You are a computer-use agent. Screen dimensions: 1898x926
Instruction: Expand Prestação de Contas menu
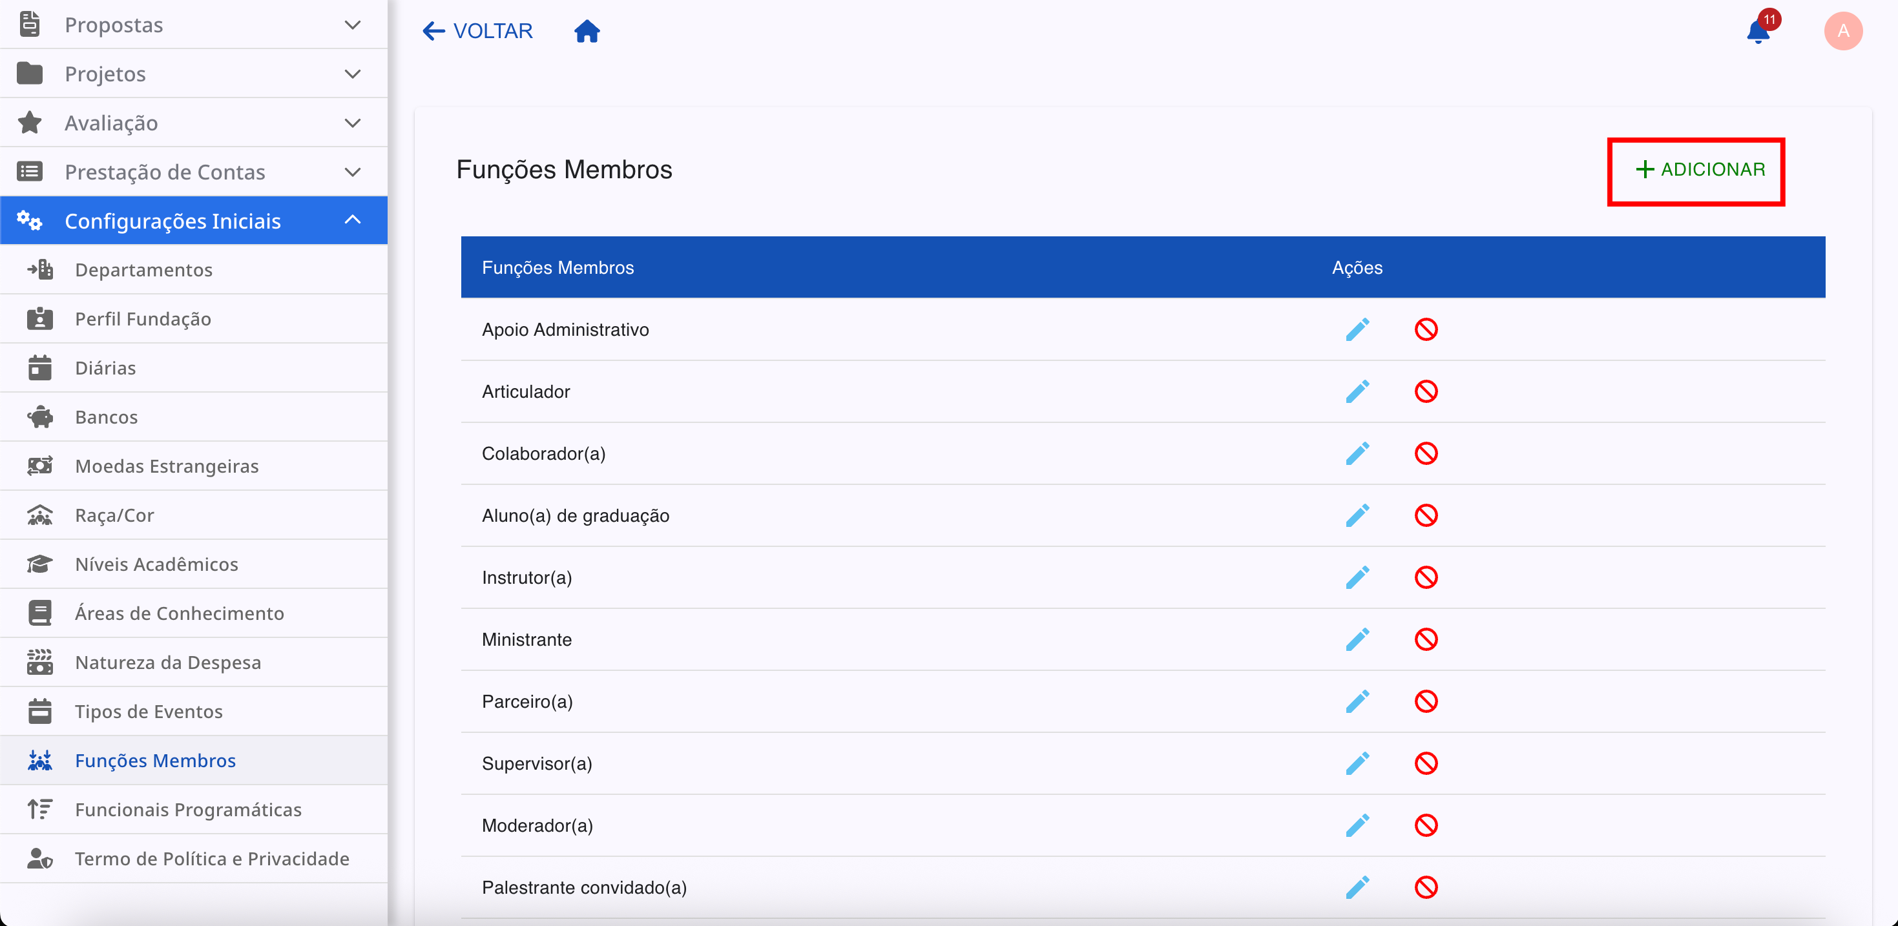pos(193,172)
